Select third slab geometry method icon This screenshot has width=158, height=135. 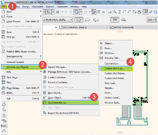click(x=96, y=20)
